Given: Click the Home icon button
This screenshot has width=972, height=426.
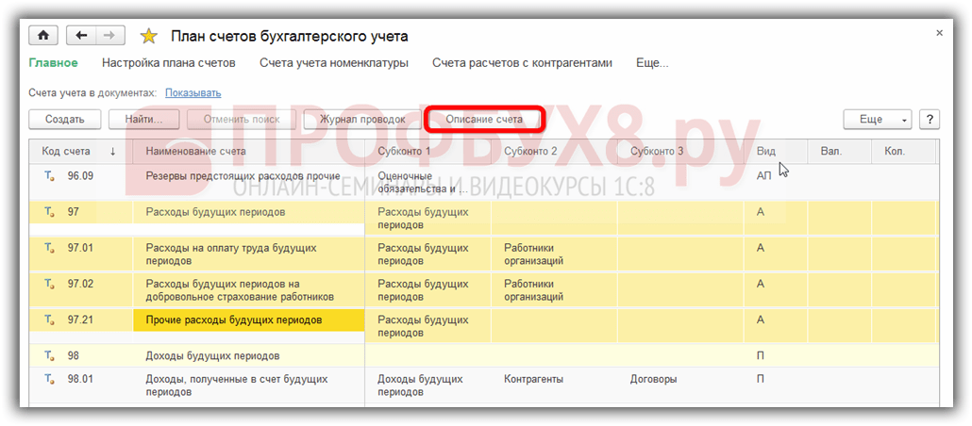Looking at the screenshot, I should [x=44, y=36].
